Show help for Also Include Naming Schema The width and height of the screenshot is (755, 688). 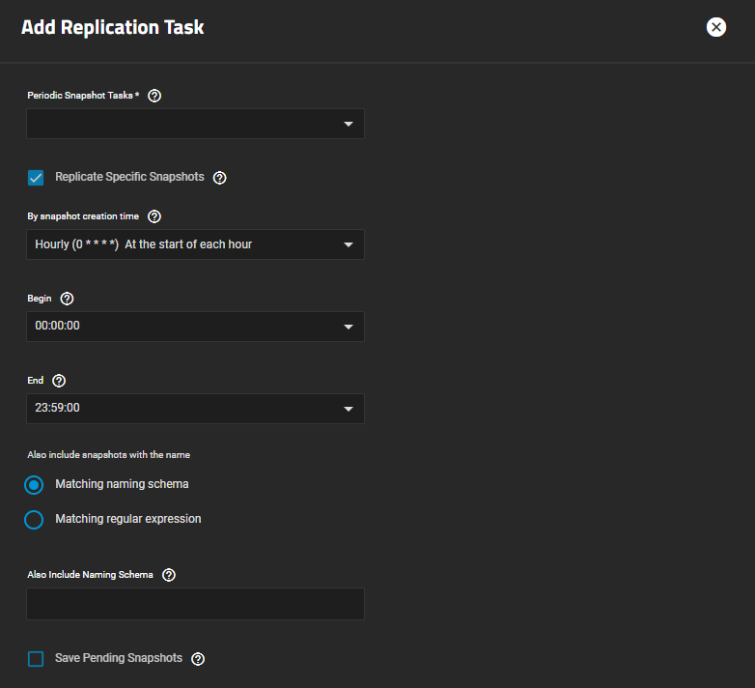pyautogui.click(x=169, y=575)
